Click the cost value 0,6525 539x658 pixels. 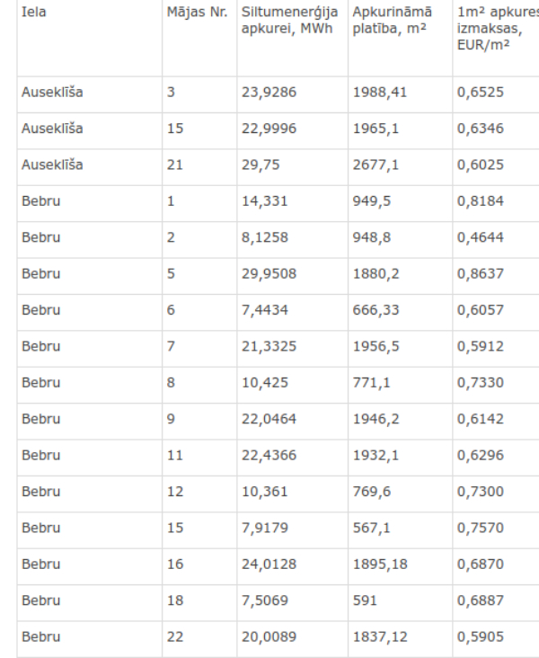(481, 93)
